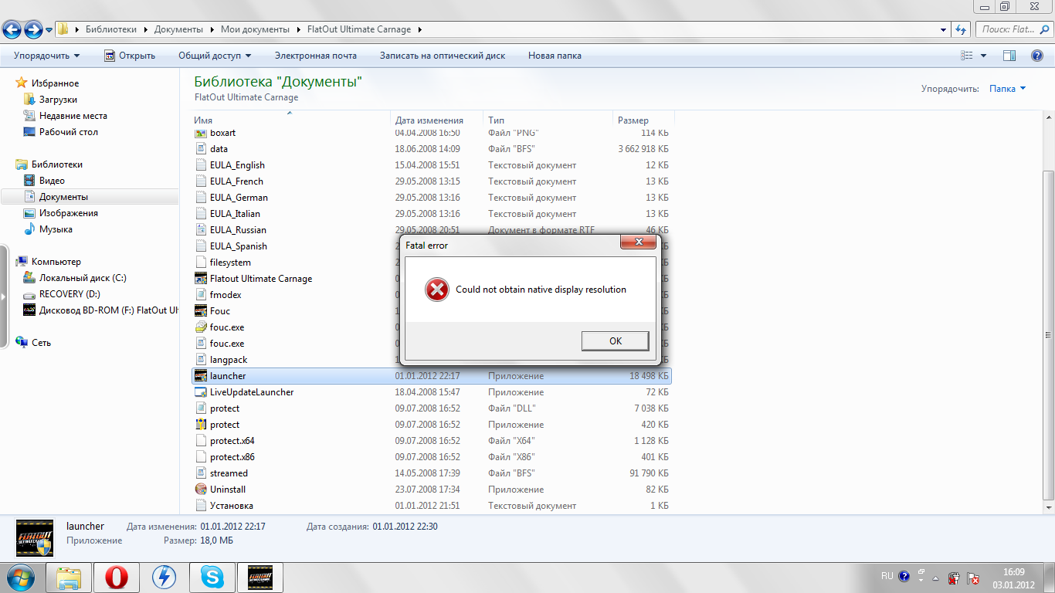
Task: Click the folder icon in the address bar
Action: click(x=63, y=29)
